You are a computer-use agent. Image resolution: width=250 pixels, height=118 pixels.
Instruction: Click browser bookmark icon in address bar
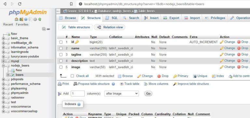point(71,4)
